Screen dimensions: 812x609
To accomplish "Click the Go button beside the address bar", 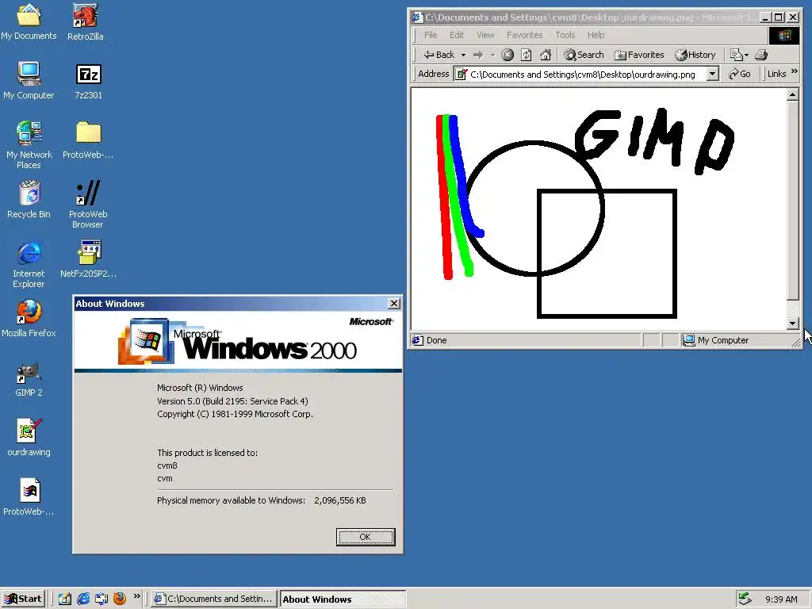I will (740, 74).
